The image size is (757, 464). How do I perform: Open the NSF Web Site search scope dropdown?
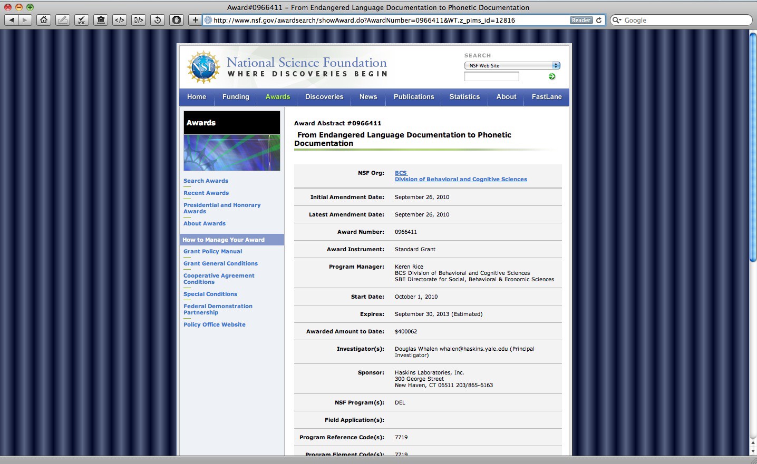coord(512,65)
